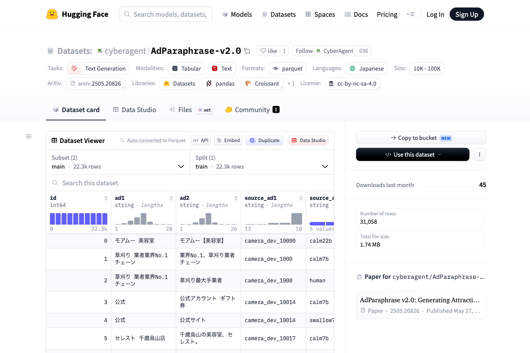Select the Datasets library tag
The height and width of the screenshot is (353, 530).
click(179, 83)
